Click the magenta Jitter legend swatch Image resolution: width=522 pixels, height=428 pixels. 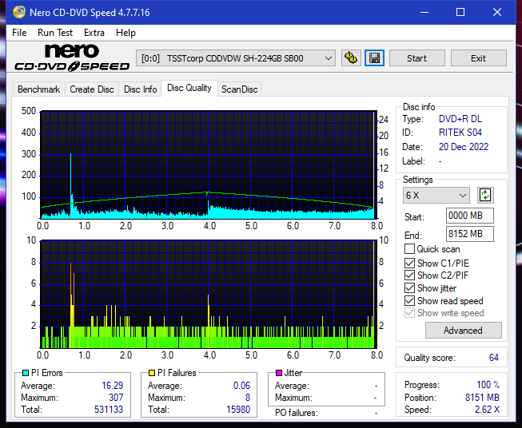click(x=279, y=373)
